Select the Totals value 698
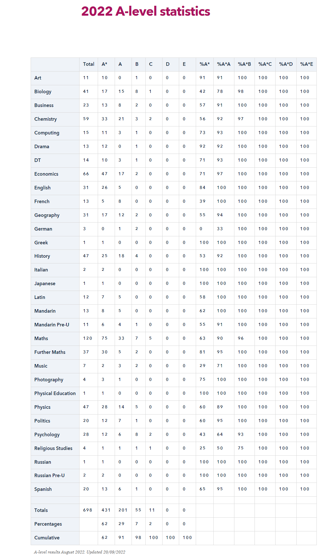327x556 pixels. [87, 510]
